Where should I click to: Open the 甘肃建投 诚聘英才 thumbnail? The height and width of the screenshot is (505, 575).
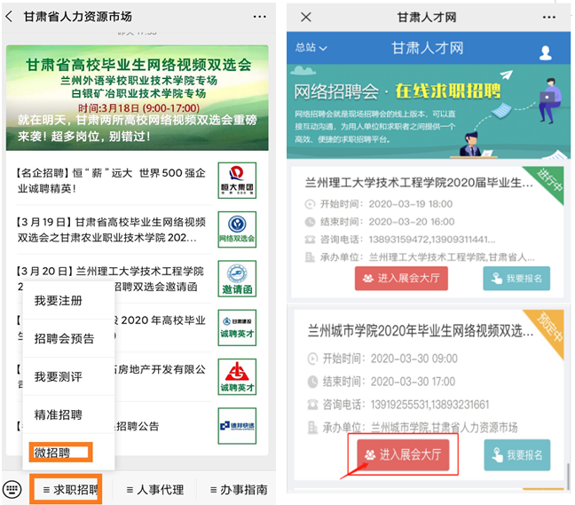point(237,327)
